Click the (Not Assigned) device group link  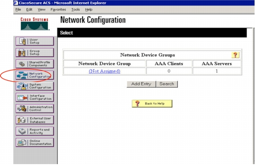(105, 71)
